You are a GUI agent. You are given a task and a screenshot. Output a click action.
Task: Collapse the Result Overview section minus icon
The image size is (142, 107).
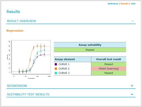[133, 21]
